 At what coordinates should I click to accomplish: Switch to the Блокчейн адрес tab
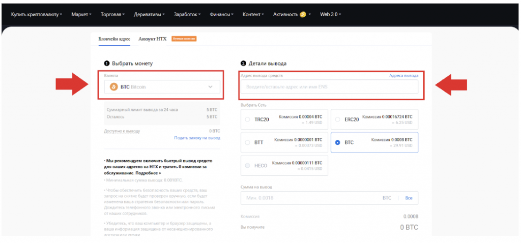tap(114, 39)
